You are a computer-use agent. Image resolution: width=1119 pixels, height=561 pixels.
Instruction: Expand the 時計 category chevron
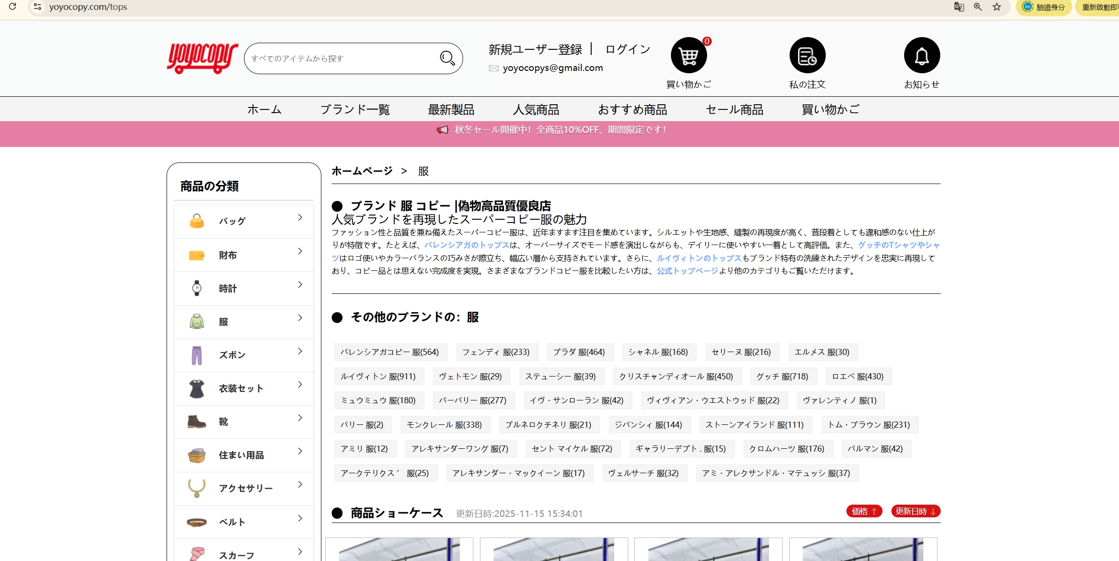300,284
